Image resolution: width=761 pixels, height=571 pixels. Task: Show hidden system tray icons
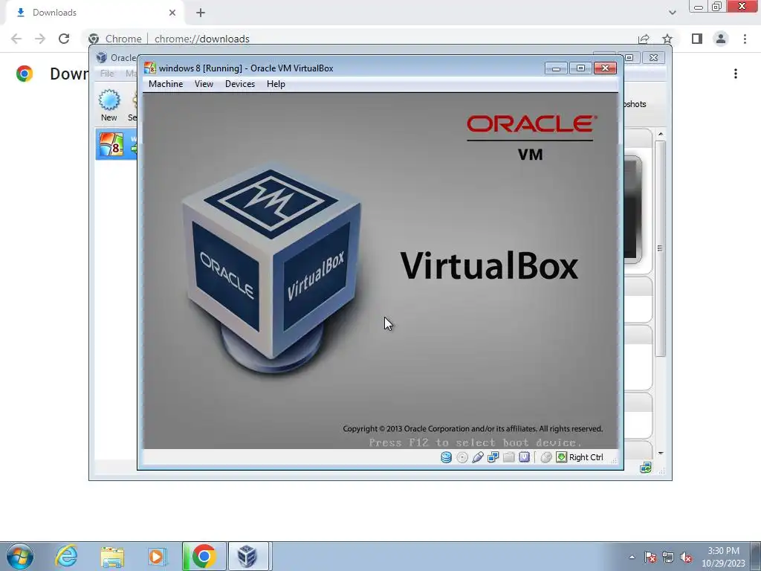[x=632, y=557]
